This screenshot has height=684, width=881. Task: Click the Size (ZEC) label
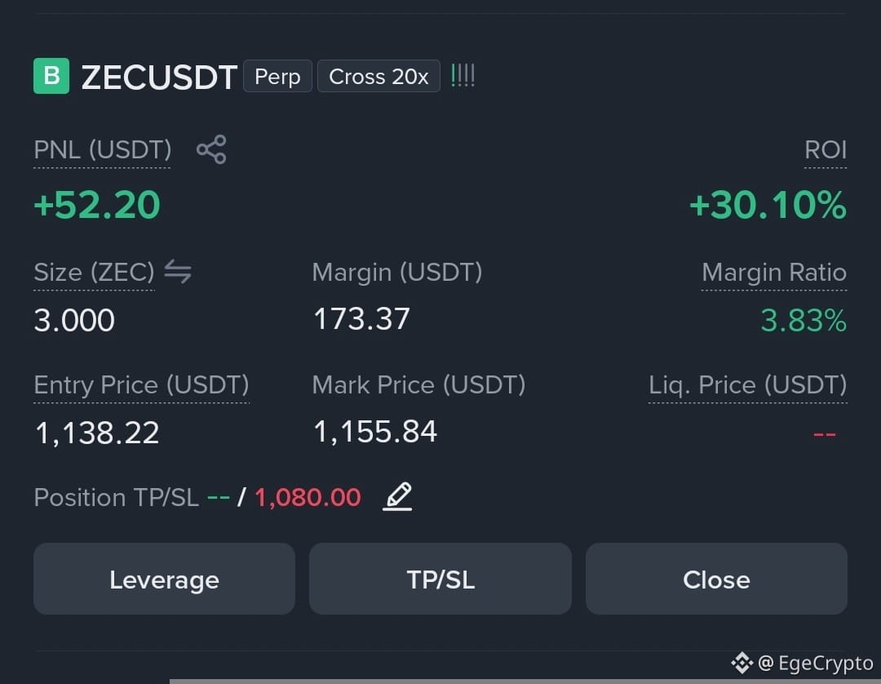click(94, 273)
